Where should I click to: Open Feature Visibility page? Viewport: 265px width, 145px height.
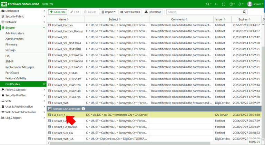pos(16,78)
